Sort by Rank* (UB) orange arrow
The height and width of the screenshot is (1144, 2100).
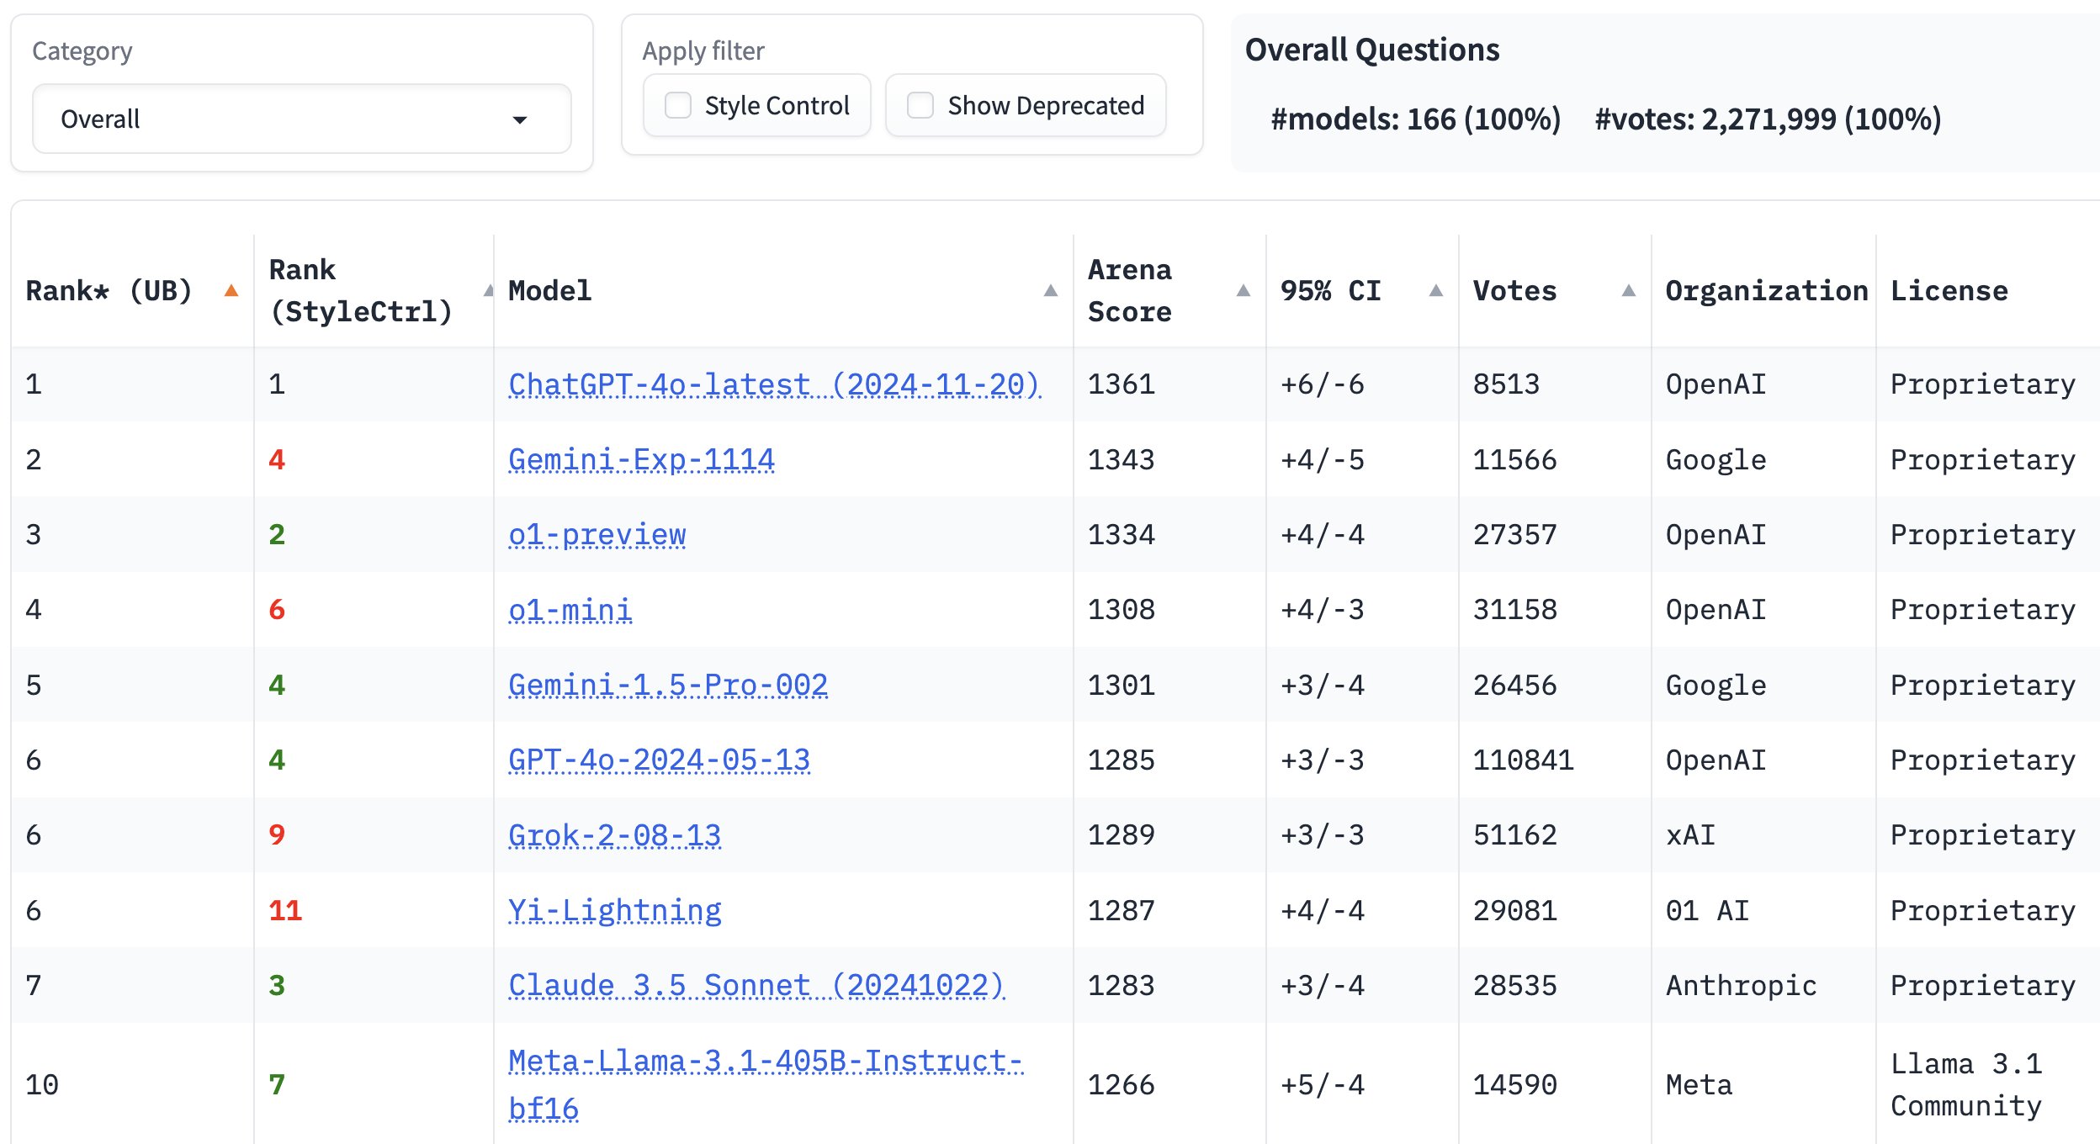[231, 291]
